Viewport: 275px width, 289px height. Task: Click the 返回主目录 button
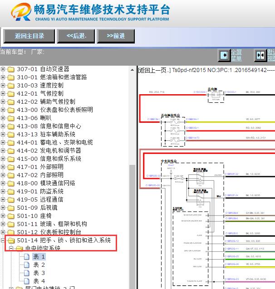coord(29,36)
